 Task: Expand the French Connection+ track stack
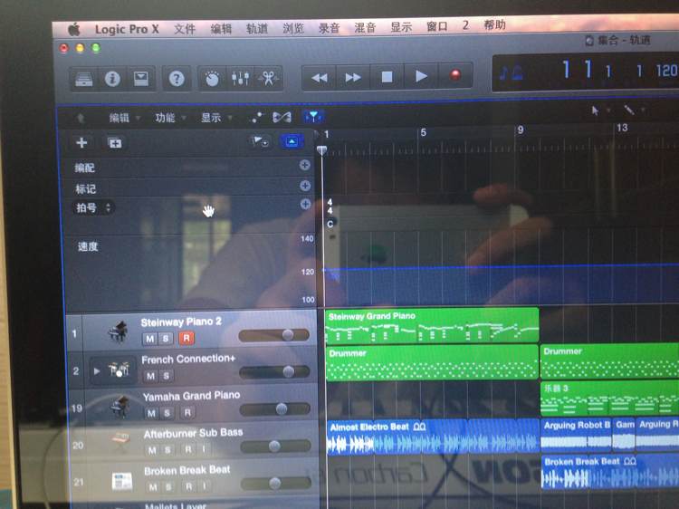click(x=97, y=371)
